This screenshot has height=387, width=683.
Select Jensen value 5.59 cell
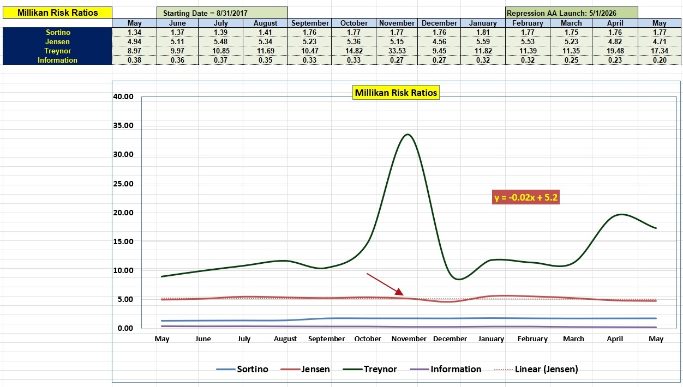coord(483,42)
